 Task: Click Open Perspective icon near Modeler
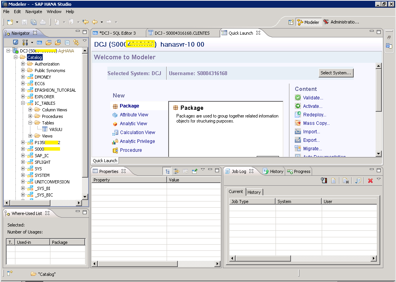click(291, 22)
